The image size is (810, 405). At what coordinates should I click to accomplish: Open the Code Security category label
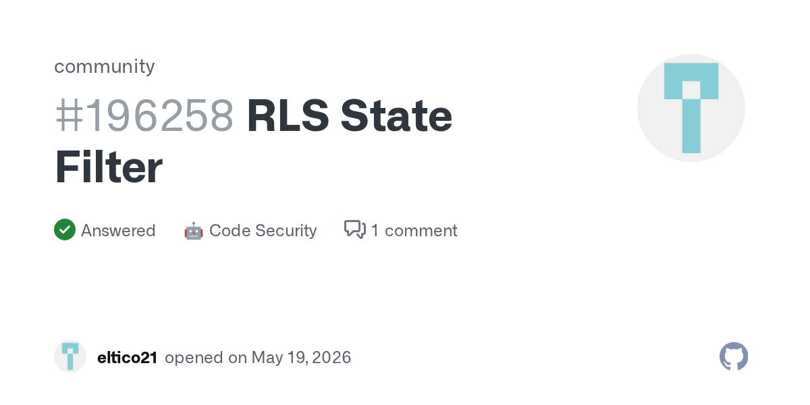click(263, 231)
